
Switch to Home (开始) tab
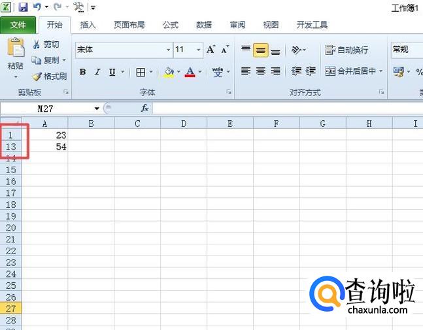(x=54, y=25)
